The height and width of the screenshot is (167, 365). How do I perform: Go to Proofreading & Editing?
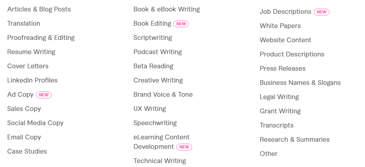point(41,38)
